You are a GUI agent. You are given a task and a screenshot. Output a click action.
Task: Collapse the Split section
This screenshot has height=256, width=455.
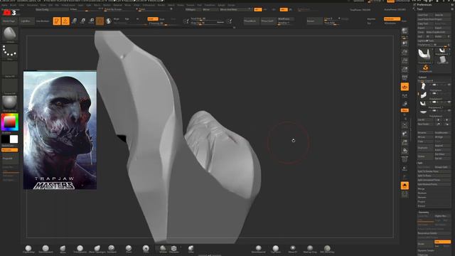coord(420,163)
